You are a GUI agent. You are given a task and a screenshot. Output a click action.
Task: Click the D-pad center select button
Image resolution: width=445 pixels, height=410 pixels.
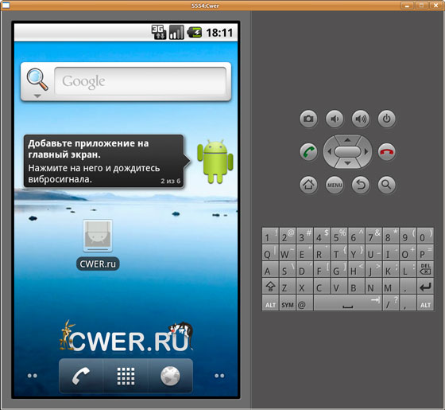tap(348, 151)
